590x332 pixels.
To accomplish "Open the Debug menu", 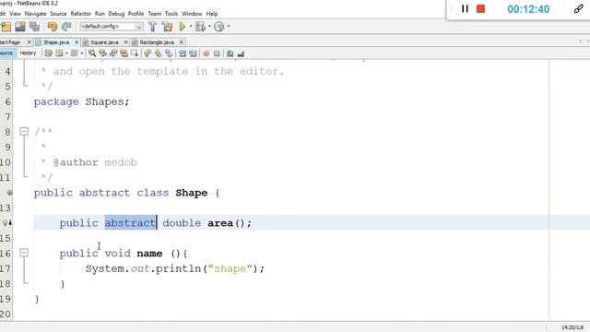I will point(116,14).
